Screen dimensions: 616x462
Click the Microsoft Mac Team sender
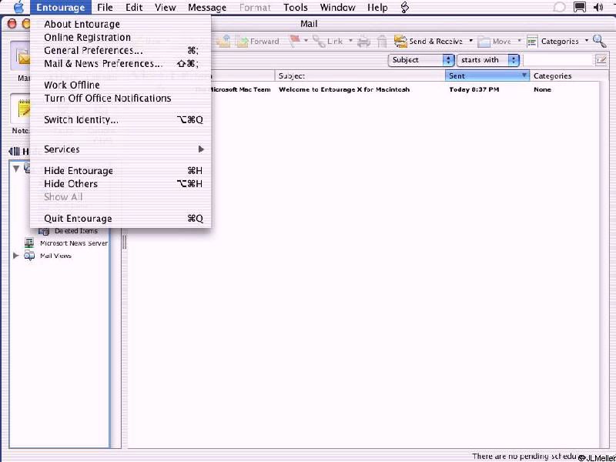[x=240, y=89]
